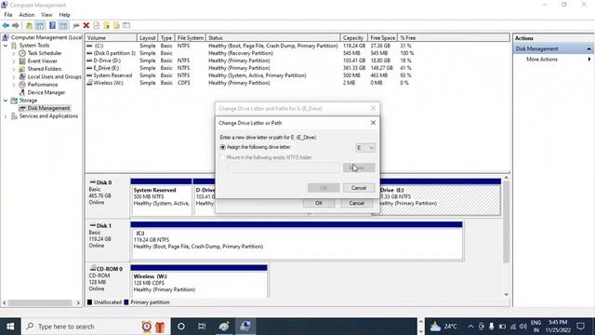Click the Windows Start button

point(10,327)
